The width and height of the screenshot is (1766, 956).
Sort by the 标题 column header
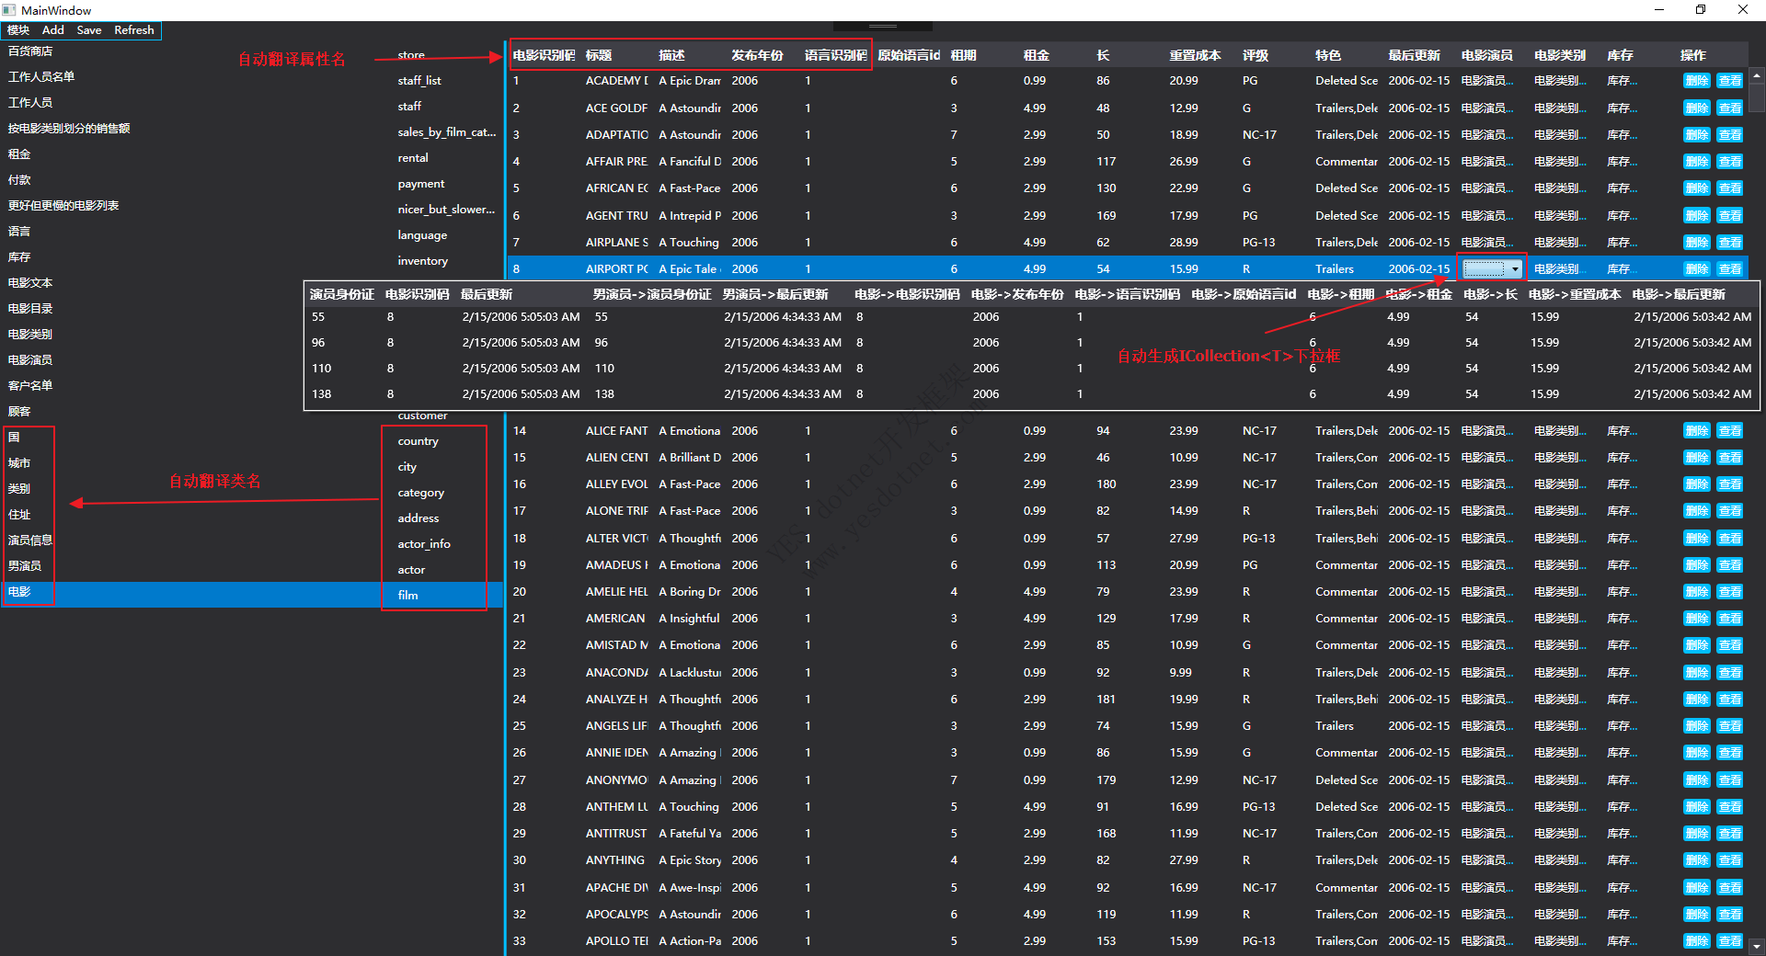point(599,56)
